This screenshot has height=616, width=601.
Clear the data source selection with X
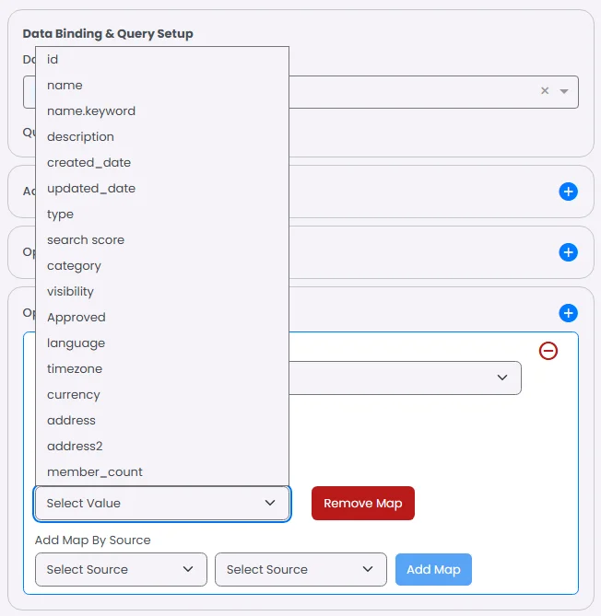click(x=545, y=91)
